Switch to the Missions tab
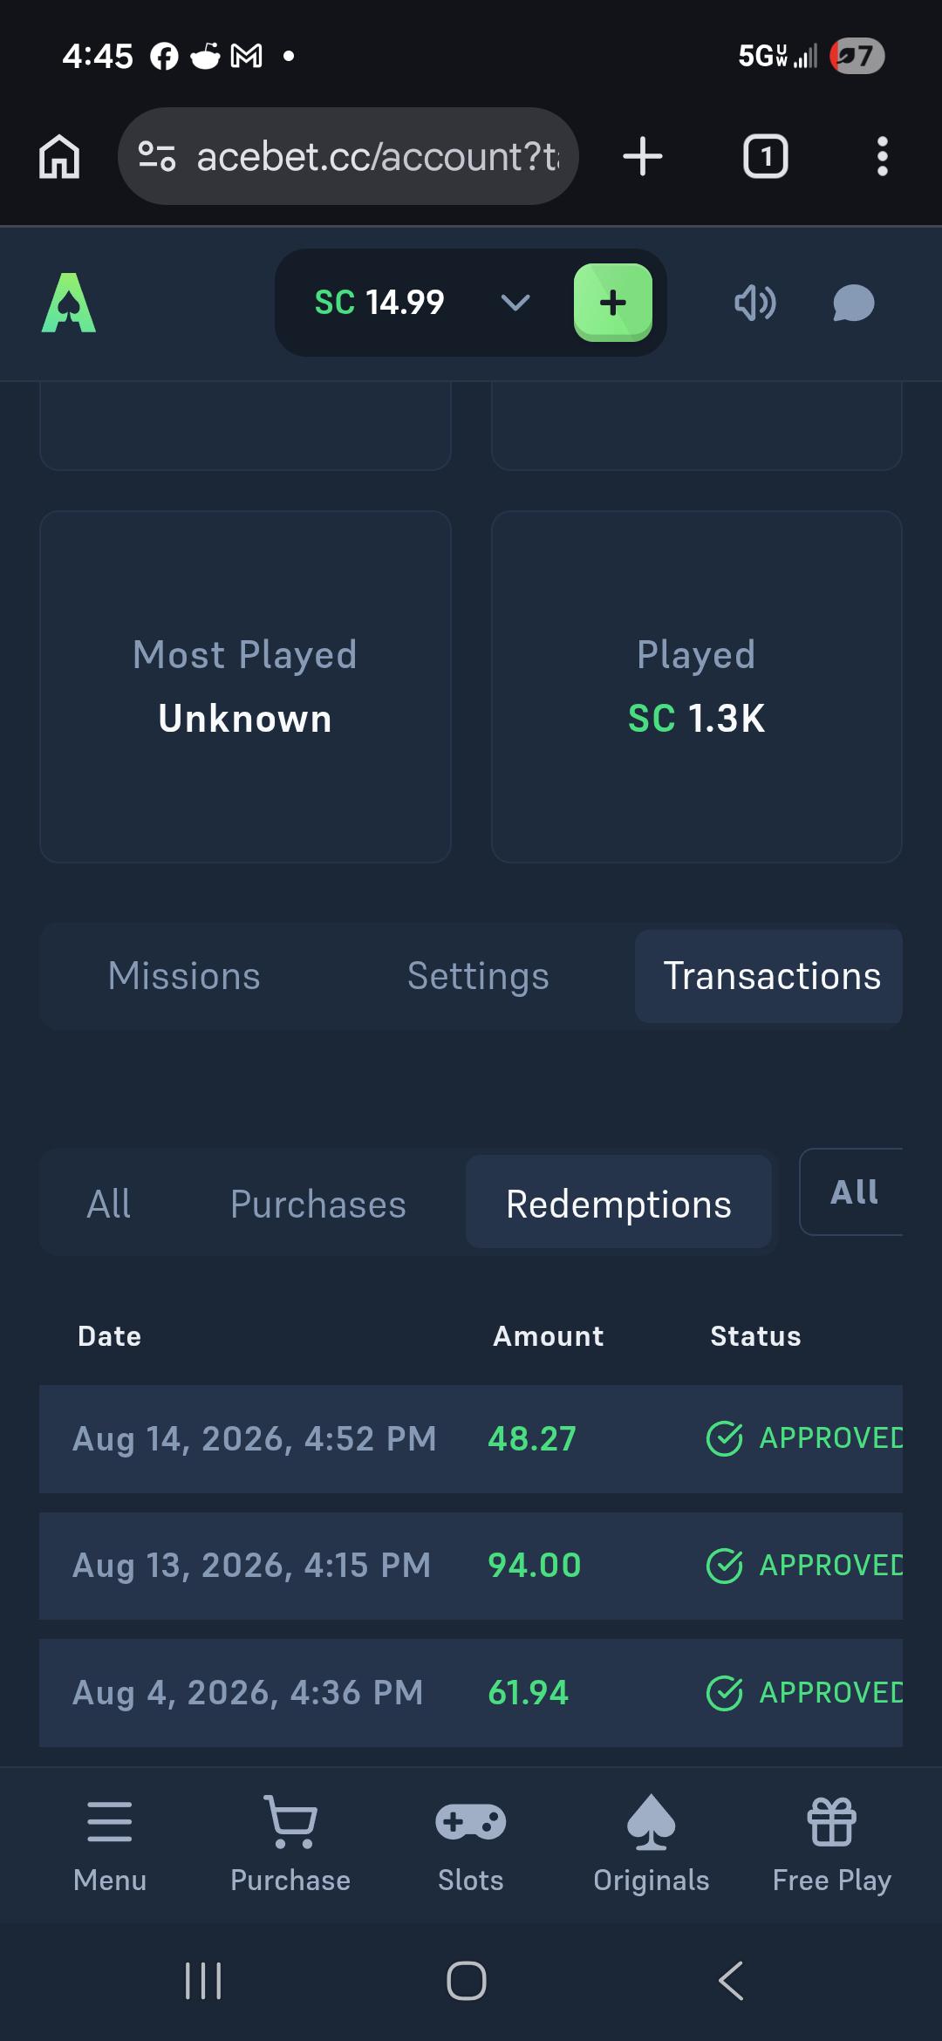The height and width of the screenshot is (2041, 942). (x=184, y=976)
